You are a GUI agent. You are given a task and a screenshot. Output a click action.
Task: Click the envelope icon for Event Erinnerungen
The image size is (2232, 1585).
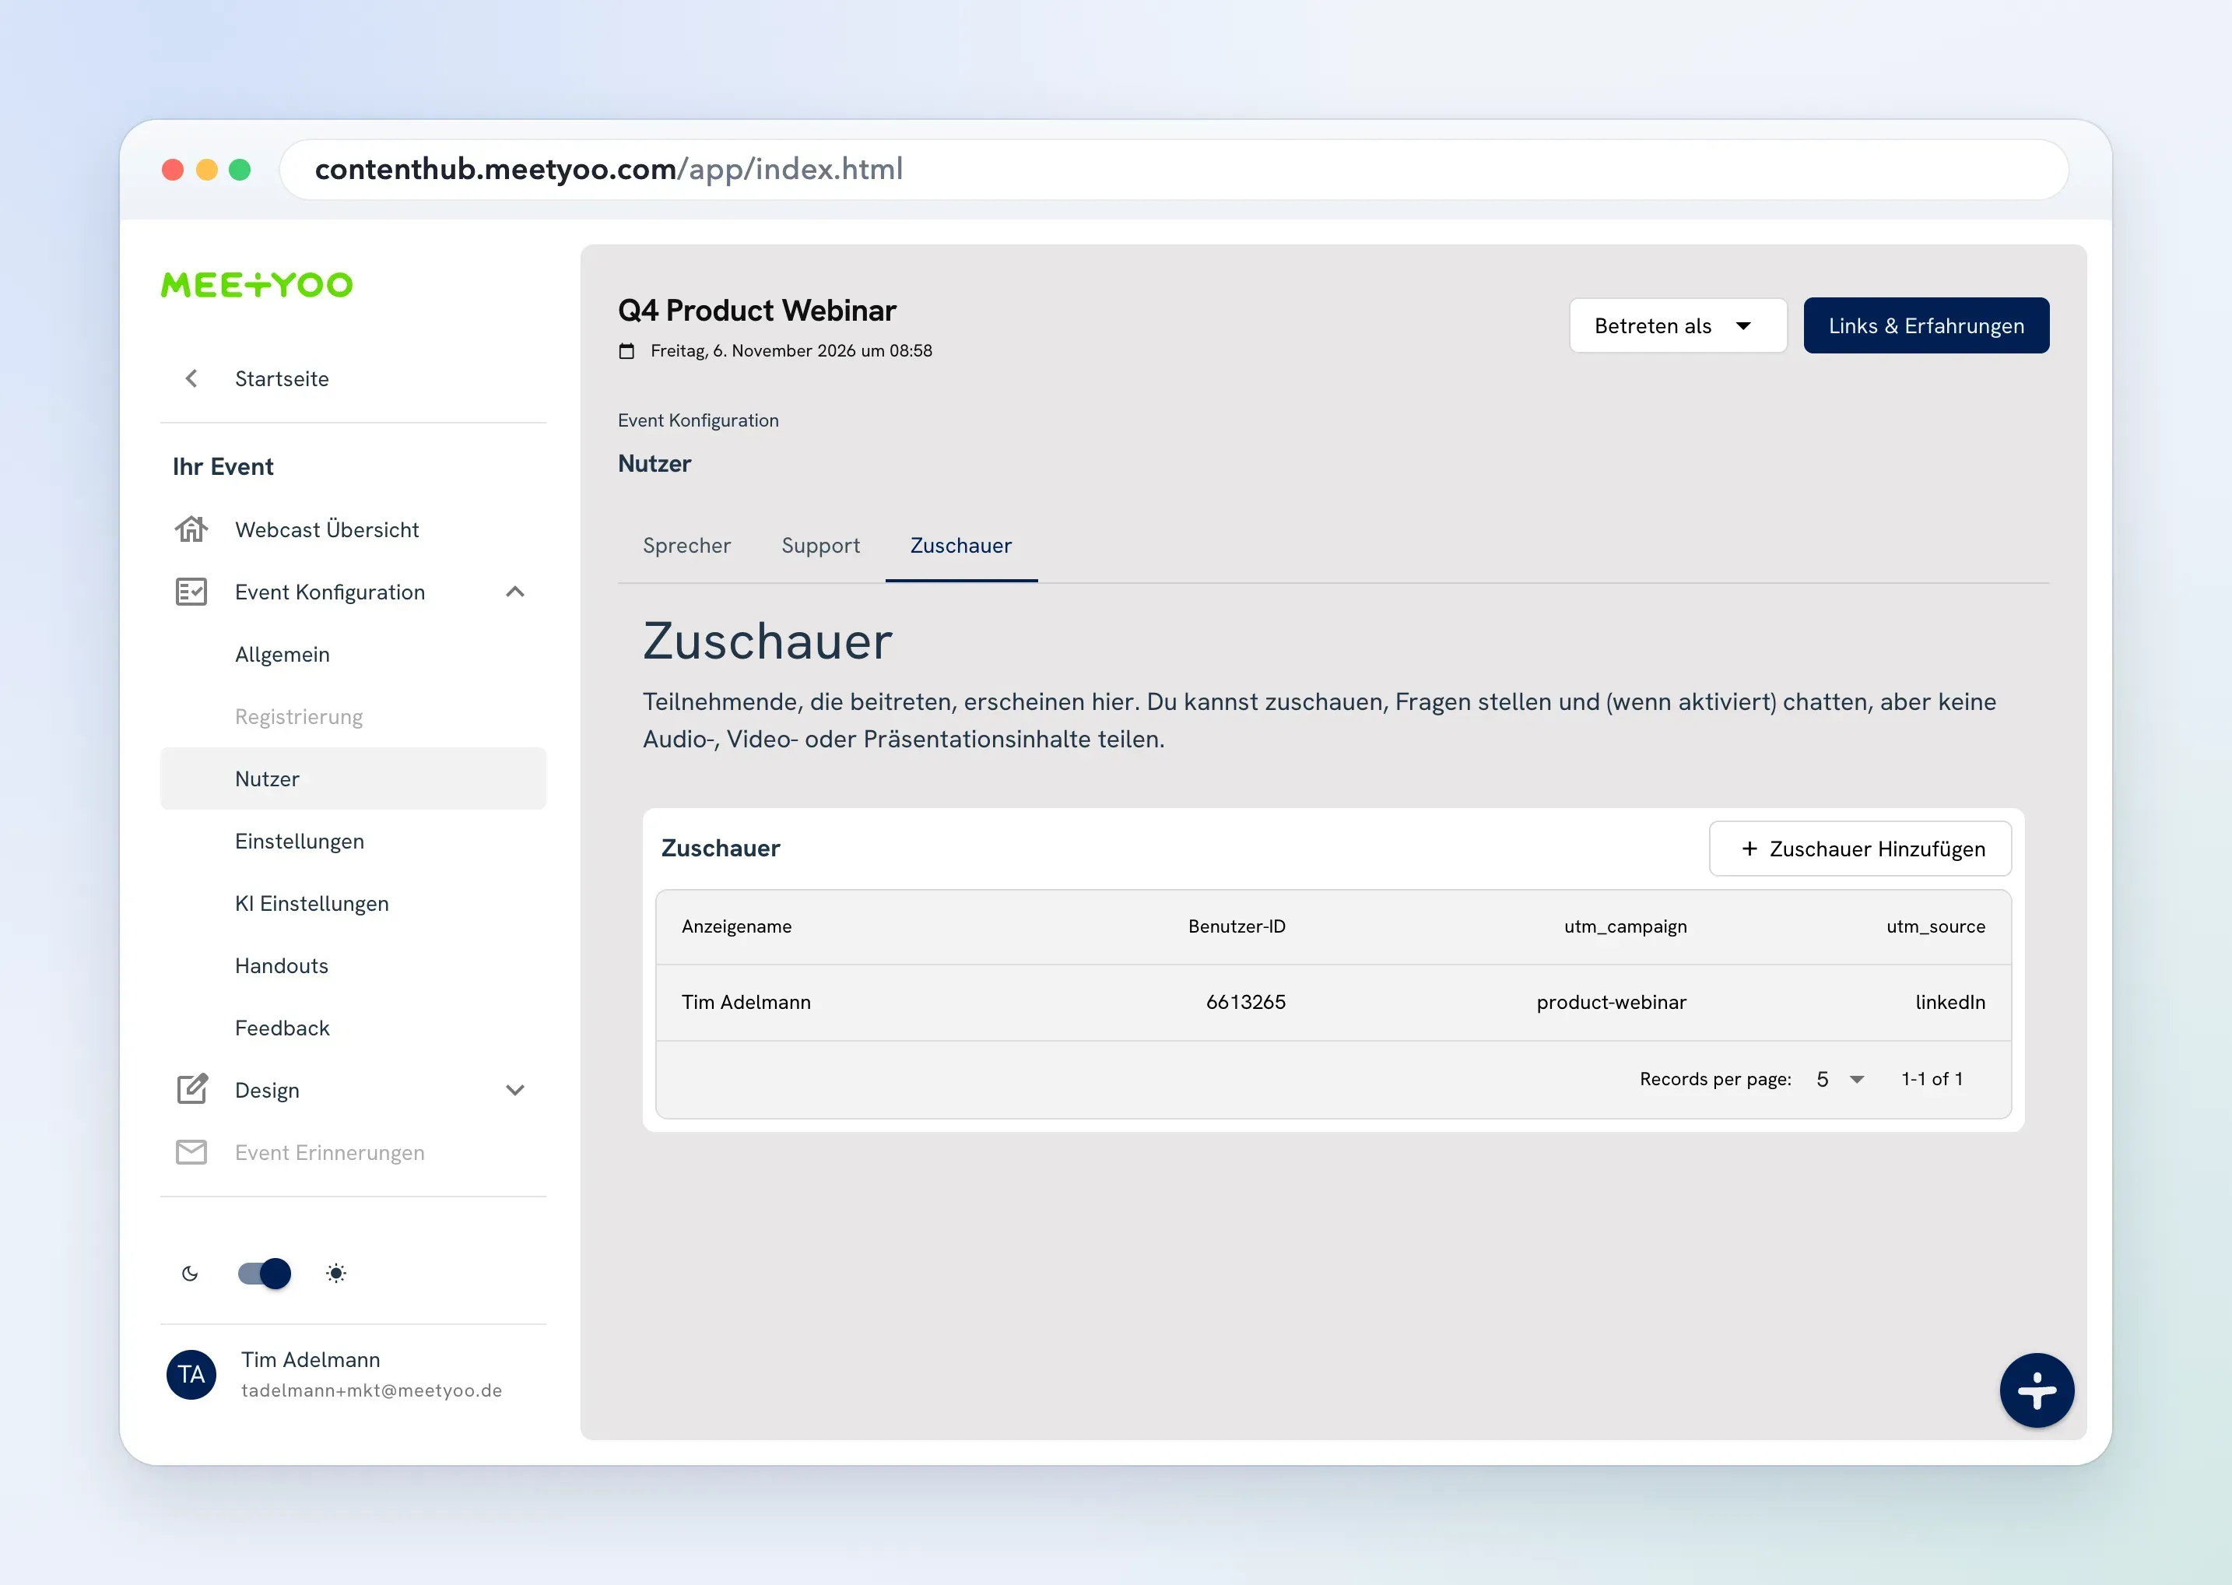191,1151
